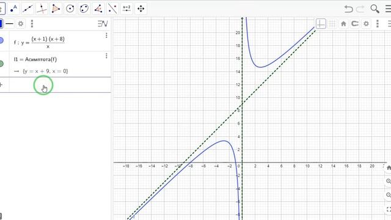Screen dimensions: 391x220
Task: Select the Line through two points tool
Action: click(27, 9)
